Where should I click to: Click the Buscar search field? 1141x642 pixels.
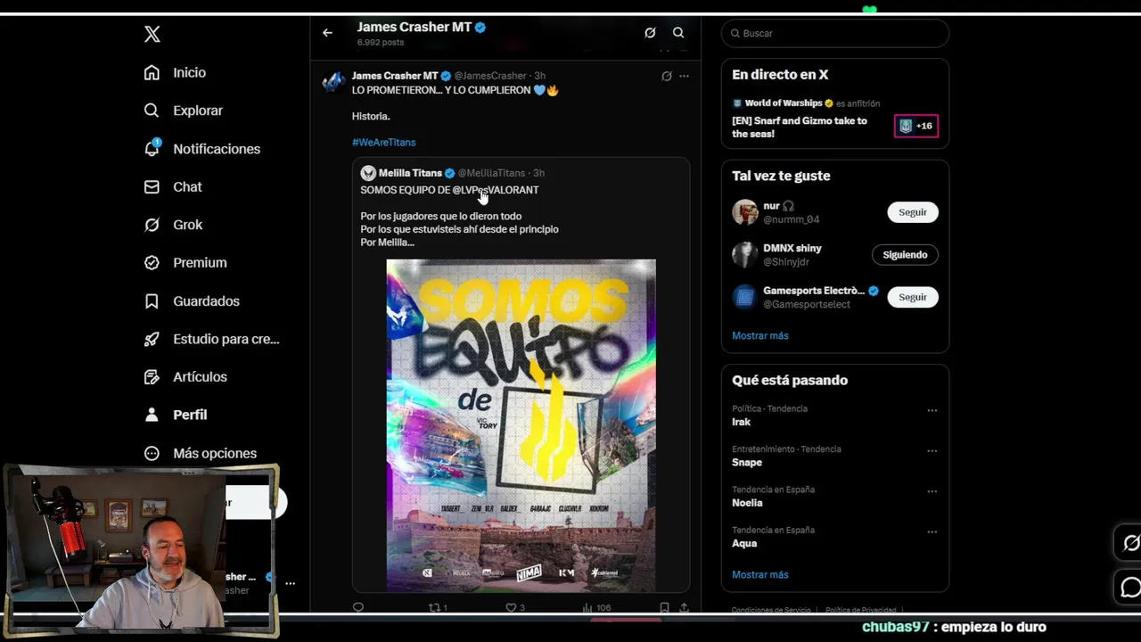(x=835, y=33)
